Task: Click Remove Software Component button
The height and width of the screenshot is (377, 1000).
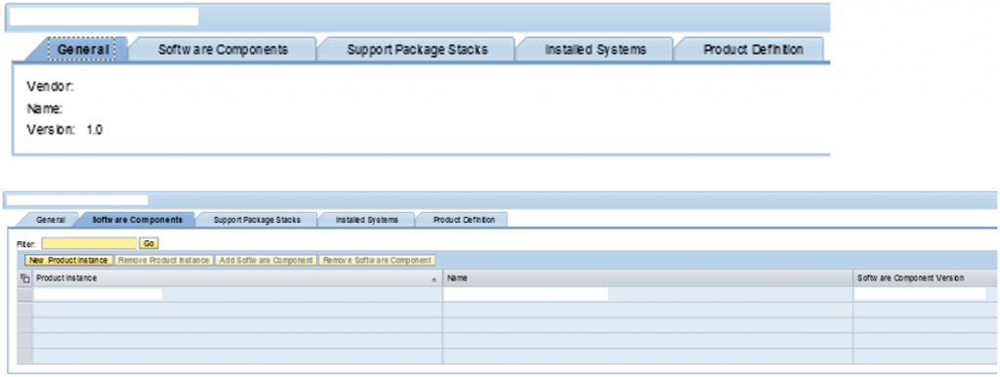Action: pyautogui.click(x=376, y=260)
